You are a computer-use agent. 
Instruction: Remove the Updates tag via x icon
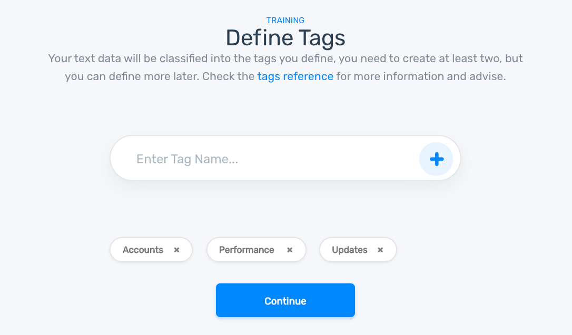coord(380,250)
